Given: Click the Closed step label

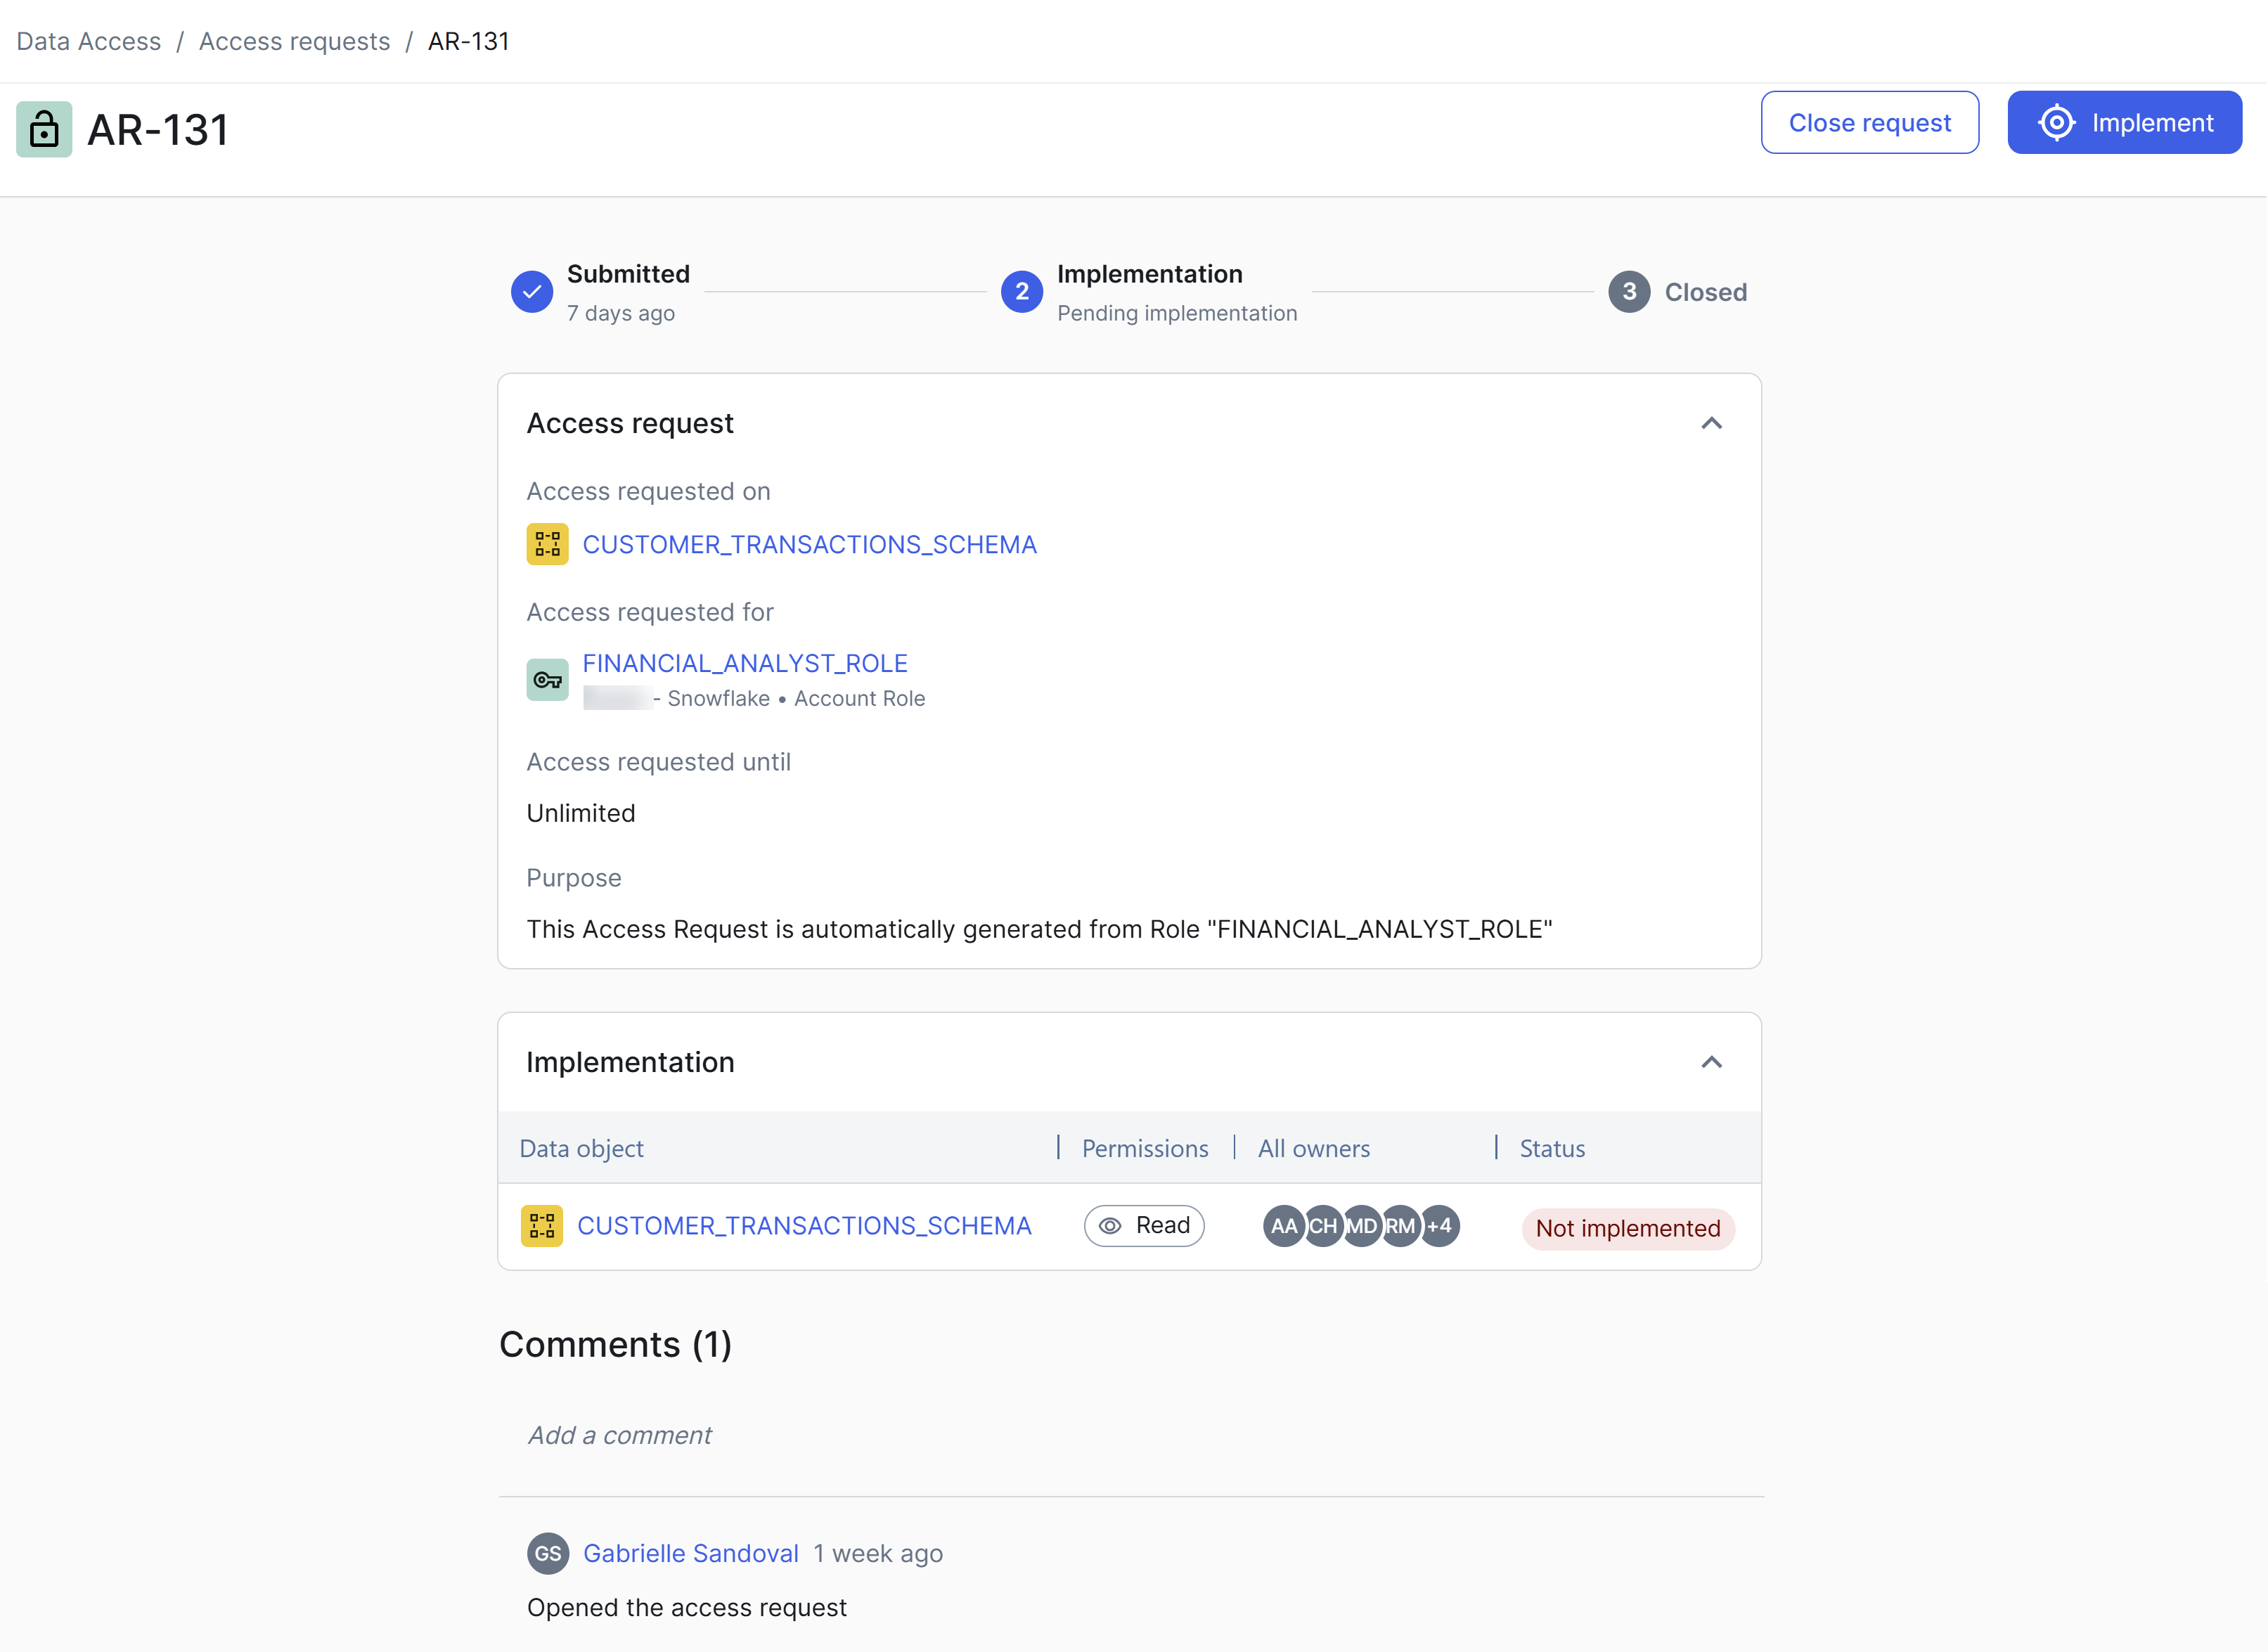Looking at the screenshot, I should (1706, 292).
